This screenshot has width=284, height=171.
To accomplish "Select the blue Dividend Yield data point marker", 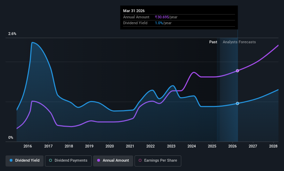I will point(237,103).
